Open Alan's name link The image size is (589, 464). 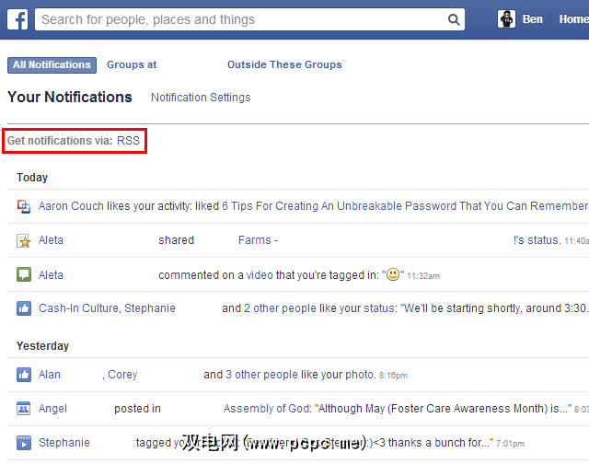[x=49, y=375]
